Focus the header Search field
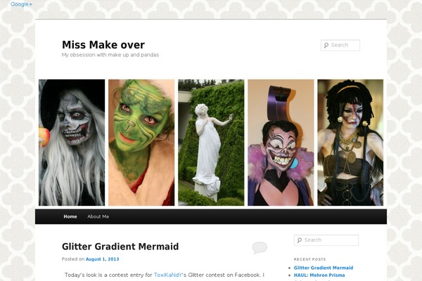 point(340,45)
